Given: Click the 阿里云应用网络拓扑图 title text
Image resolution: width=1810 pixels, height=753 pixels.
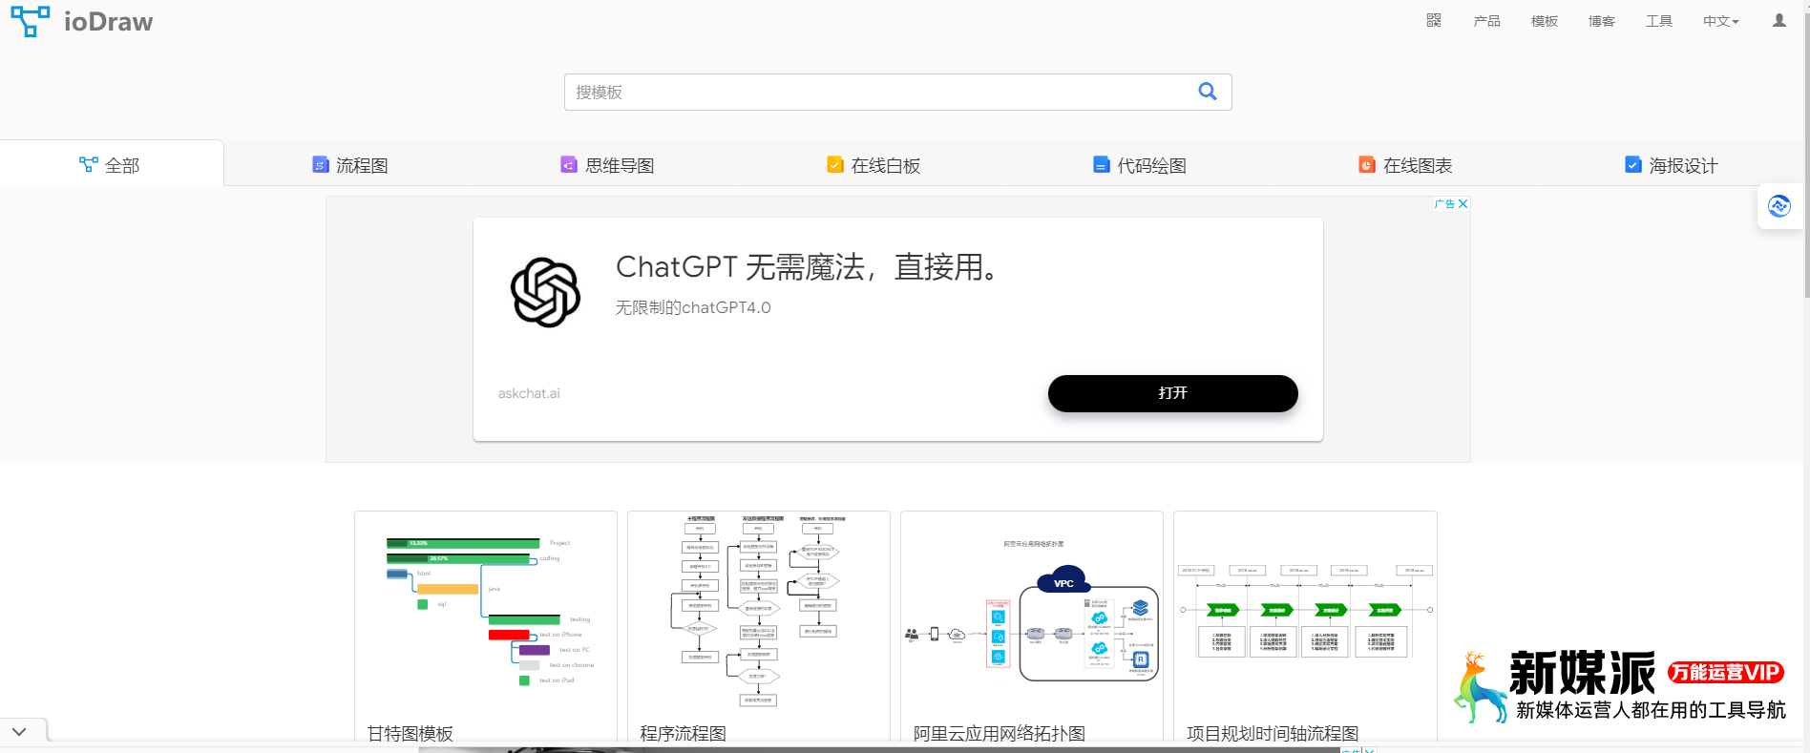Looking at the screenshot, I should point(1000,733).
